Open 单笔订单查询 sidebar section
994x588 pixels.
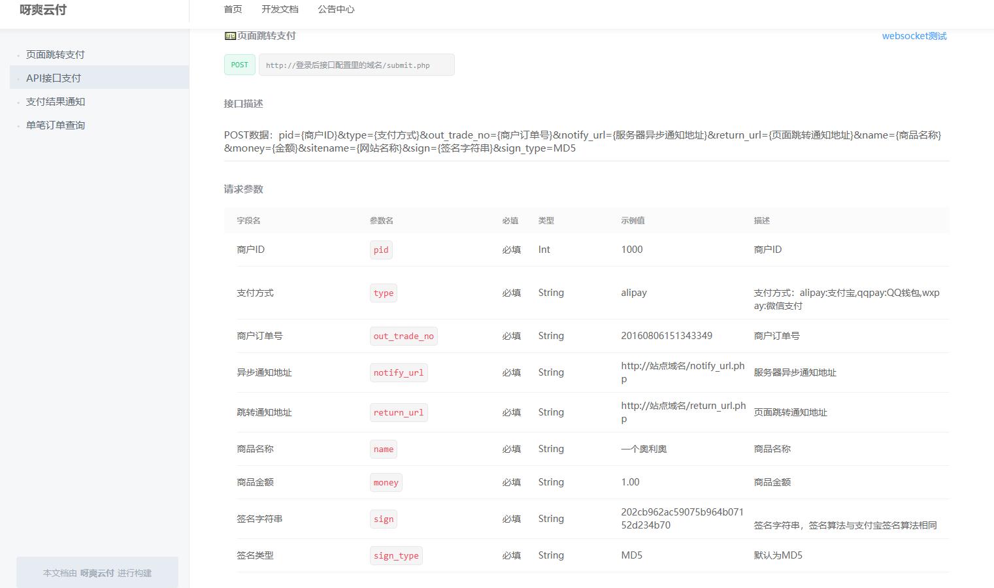coord(56,125)
